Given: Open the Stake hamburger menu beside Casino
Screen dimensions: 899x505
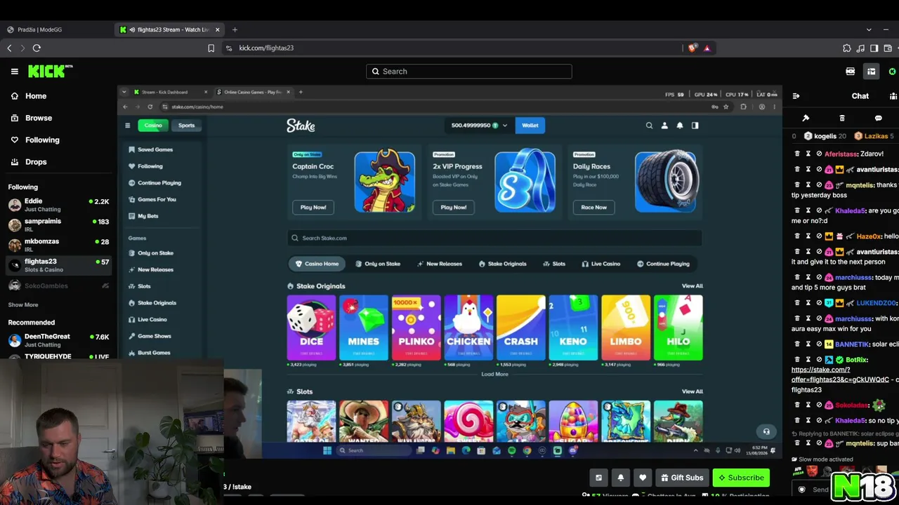Looking at the screenshot, I should (x=127, y=126).
